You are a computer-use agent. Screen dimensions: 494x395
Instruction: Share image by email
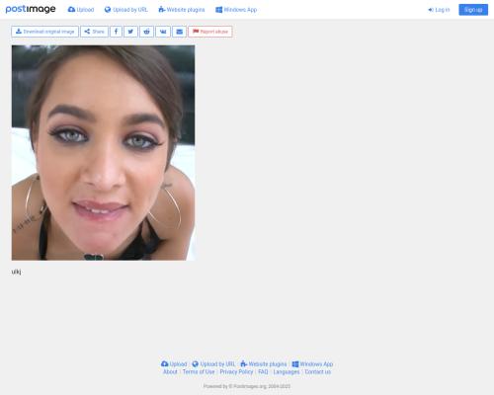tap(179, 32)
